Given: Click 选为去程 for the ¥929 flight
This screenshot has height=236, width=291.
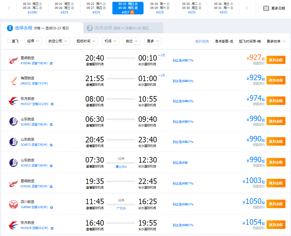Looking at the screenshot, I should click(x=276, y=80).
